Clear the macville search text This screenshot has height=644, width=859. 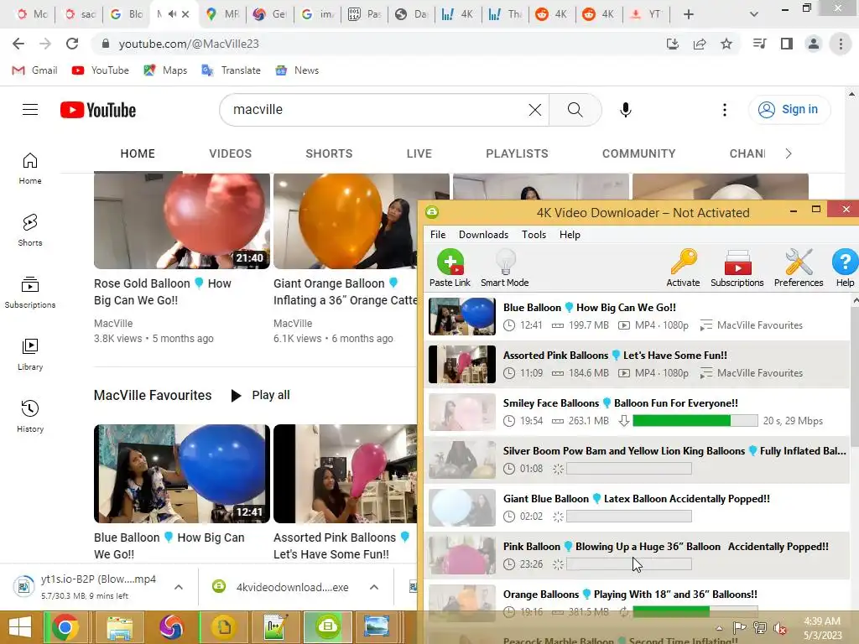point(534,110)
